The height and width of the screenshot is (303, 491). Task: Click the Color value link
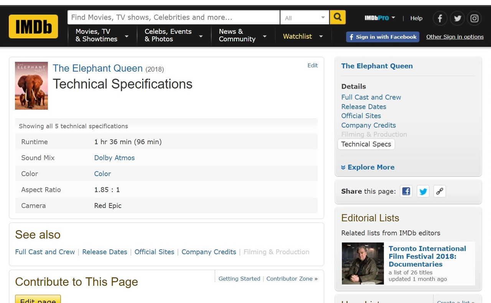[x=102, y=174]
